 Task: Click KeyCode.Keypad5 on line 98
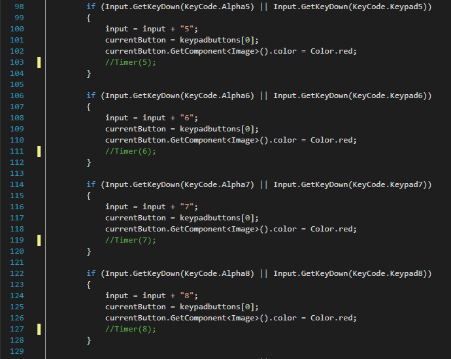(388, 7)
